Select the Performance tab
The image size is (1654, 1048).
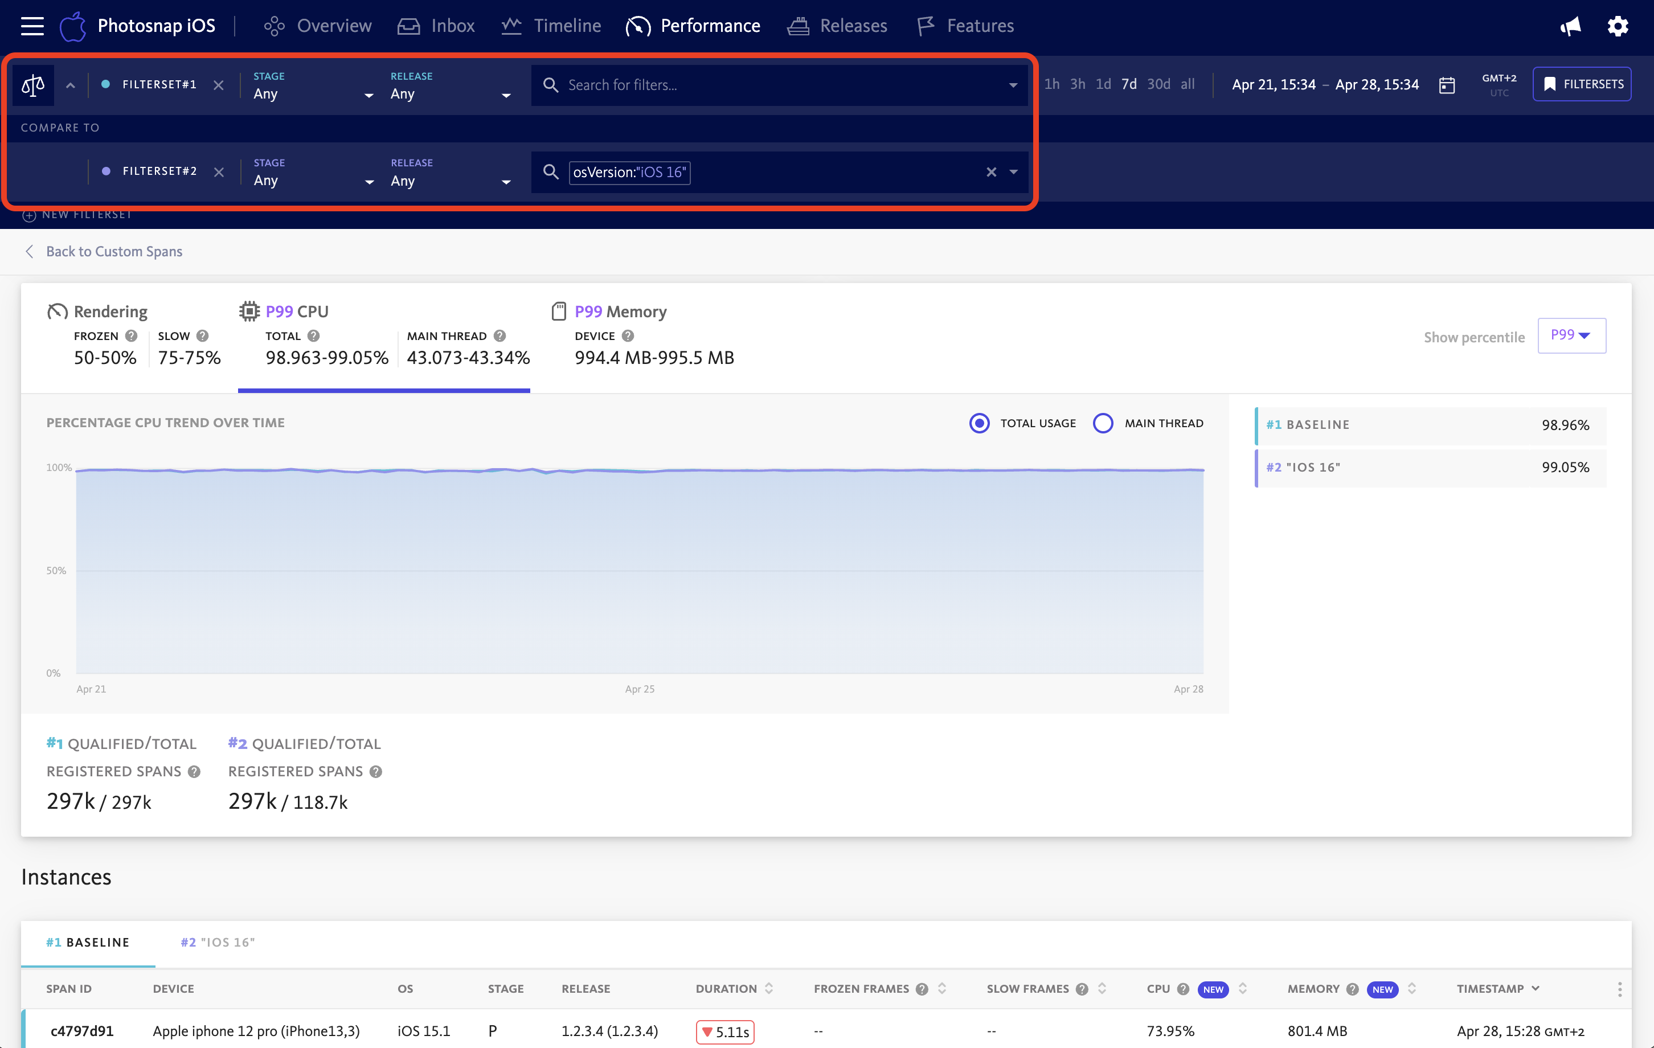693,26
